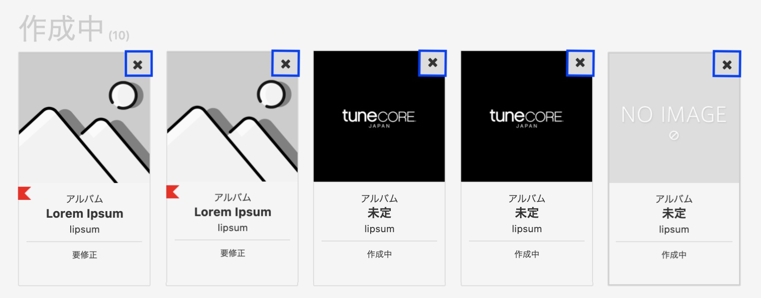Click red flag on second album card
The height and width of the screenshot is (298, 761).
173,192
